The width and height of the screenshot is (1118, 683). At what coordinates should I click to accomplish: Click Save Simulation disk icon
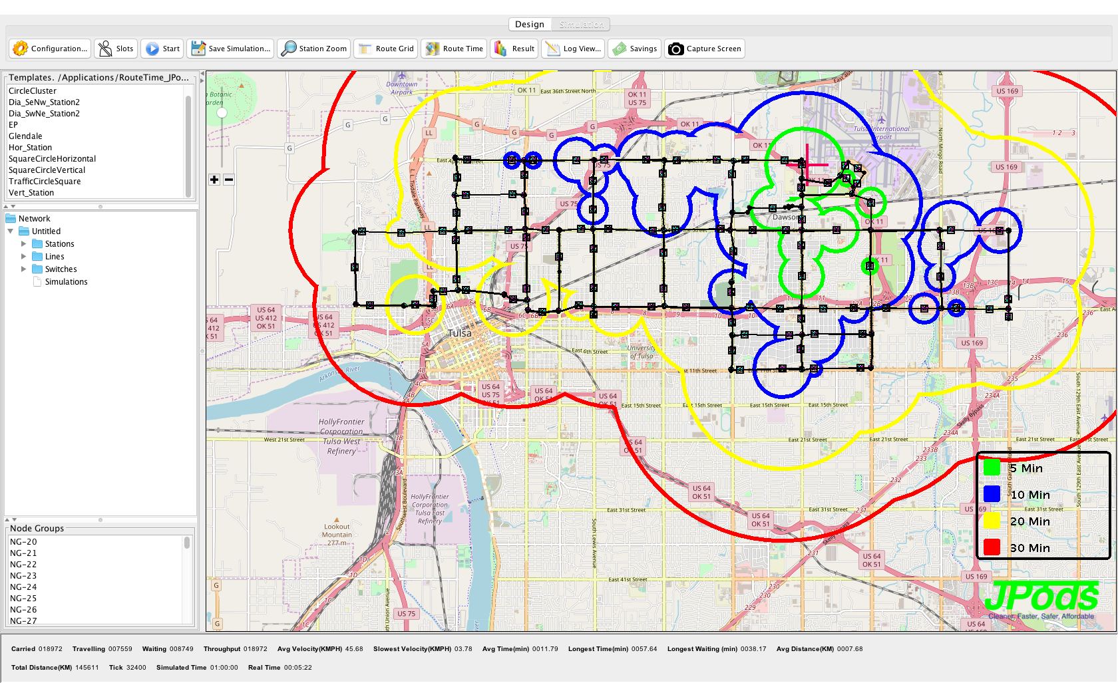pos(198,49)
